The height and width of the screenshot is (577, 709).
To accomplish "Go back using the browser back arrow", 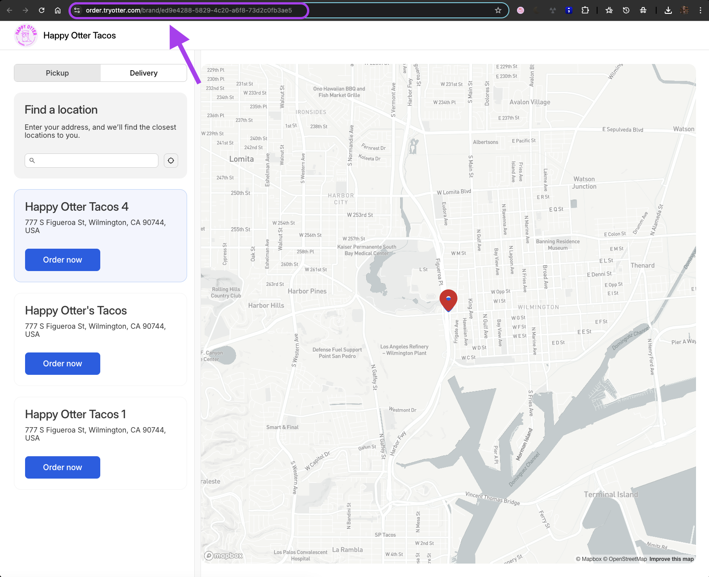I will pos(9,10).
